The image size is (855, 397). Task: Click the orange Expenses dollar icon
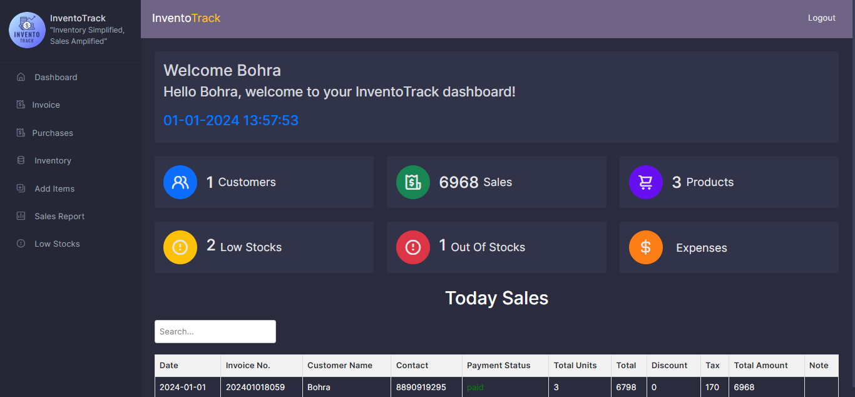[645, 247]
